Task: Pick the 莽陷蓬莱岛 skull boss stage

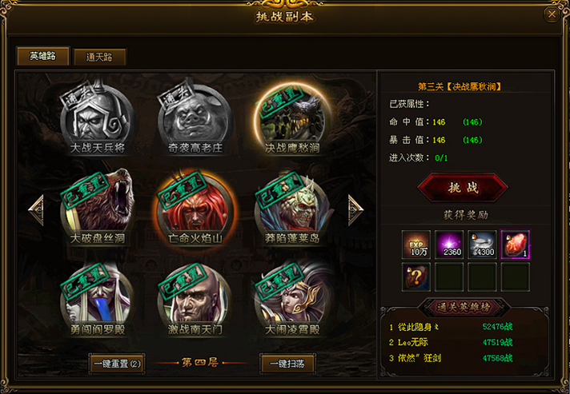Action: point(293,207)
